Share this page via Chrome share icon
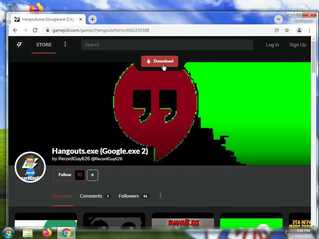The height and width of the screenshot is (239, 319). [x=277, y=30]
